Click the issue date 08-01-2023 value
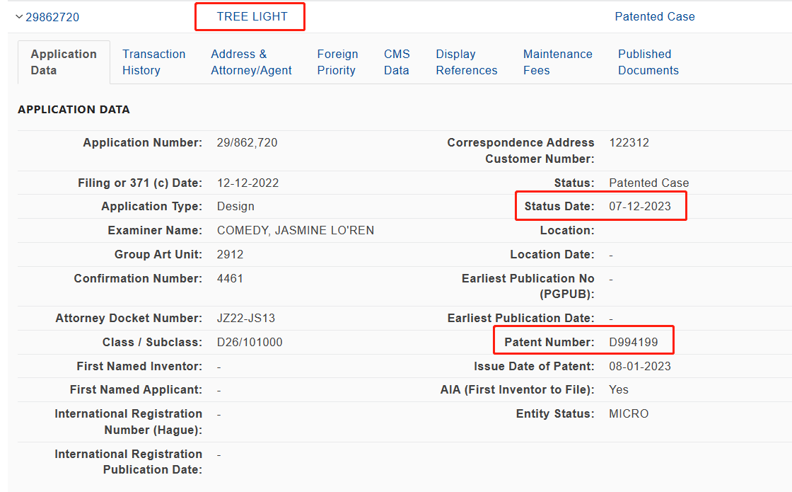This screenshot has width=792, height=492. pyautogui.click(x=640, y=366)
